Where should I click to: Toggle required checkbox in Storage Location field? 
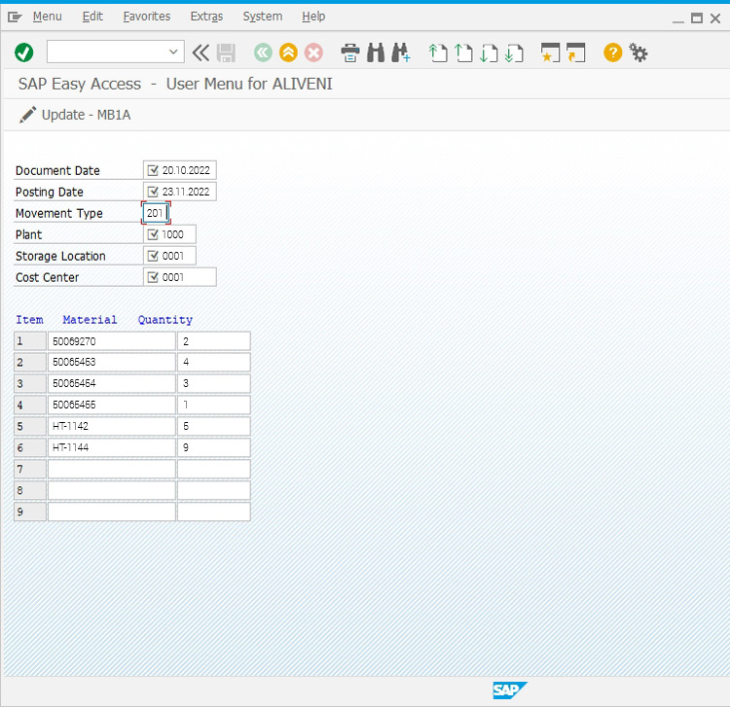pos(153,256)
